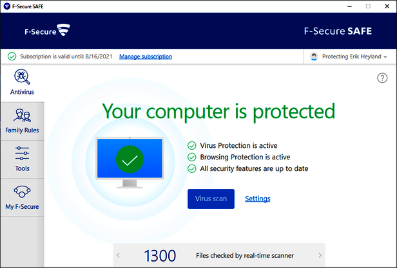Open the Antivirus bug magnifier icon
The image size is (397, 268).
click(22, 78)
